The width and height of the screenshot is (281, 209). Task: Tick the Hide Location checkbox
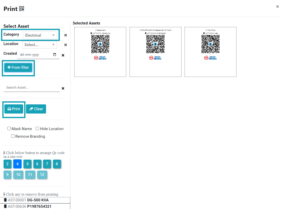pyautogui.click(x=37, y=129)
